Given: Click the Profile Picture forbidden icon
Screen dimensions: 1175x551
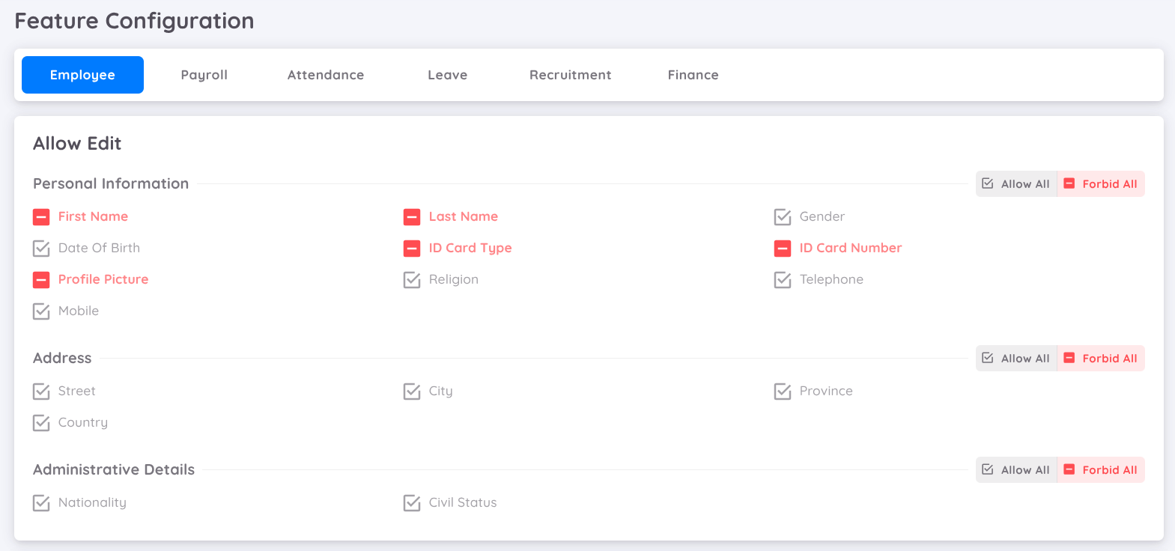Looking at the screenshot, I should [x=41, y=280].
